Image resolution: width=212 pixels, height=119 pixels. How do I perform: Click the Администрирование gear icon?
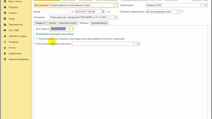click(5, 59)
